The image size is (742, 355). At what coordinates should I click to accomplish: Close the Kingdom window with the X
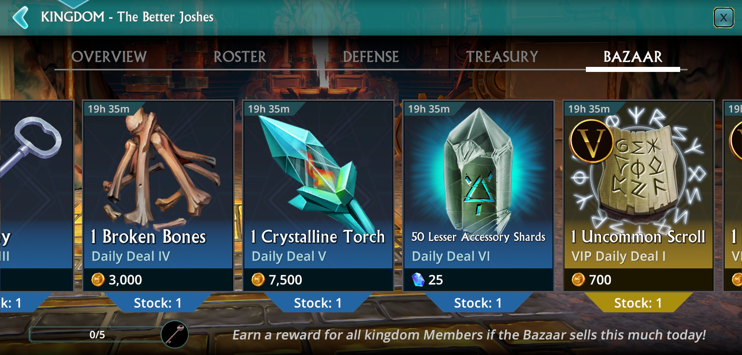tap(723, 17)
